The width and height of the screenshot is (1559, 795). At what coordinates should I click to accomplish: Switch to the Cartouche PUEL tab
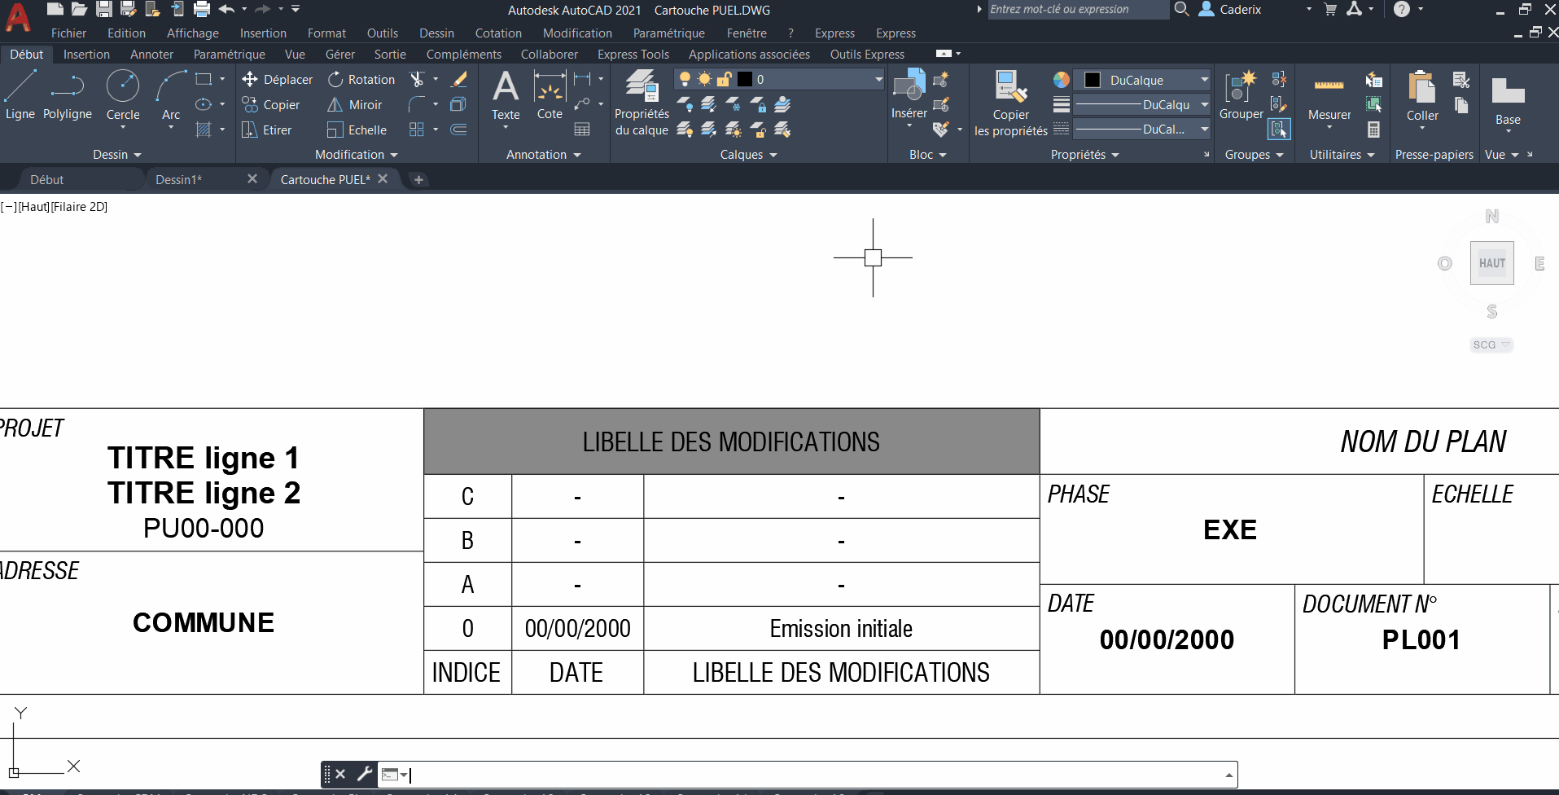[325, 179]
